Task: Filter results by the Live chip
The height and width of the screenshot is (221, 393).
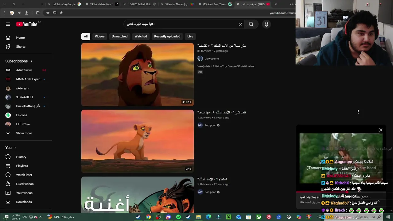Action: click(190, 36)
